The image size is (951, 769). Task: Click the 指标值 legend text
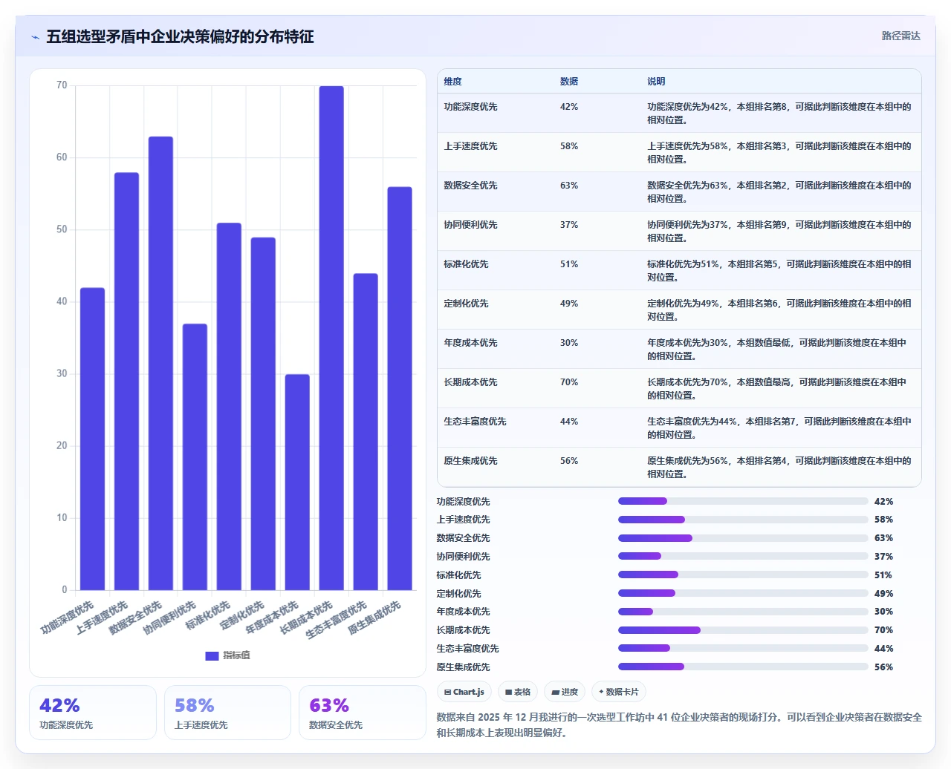237,655
